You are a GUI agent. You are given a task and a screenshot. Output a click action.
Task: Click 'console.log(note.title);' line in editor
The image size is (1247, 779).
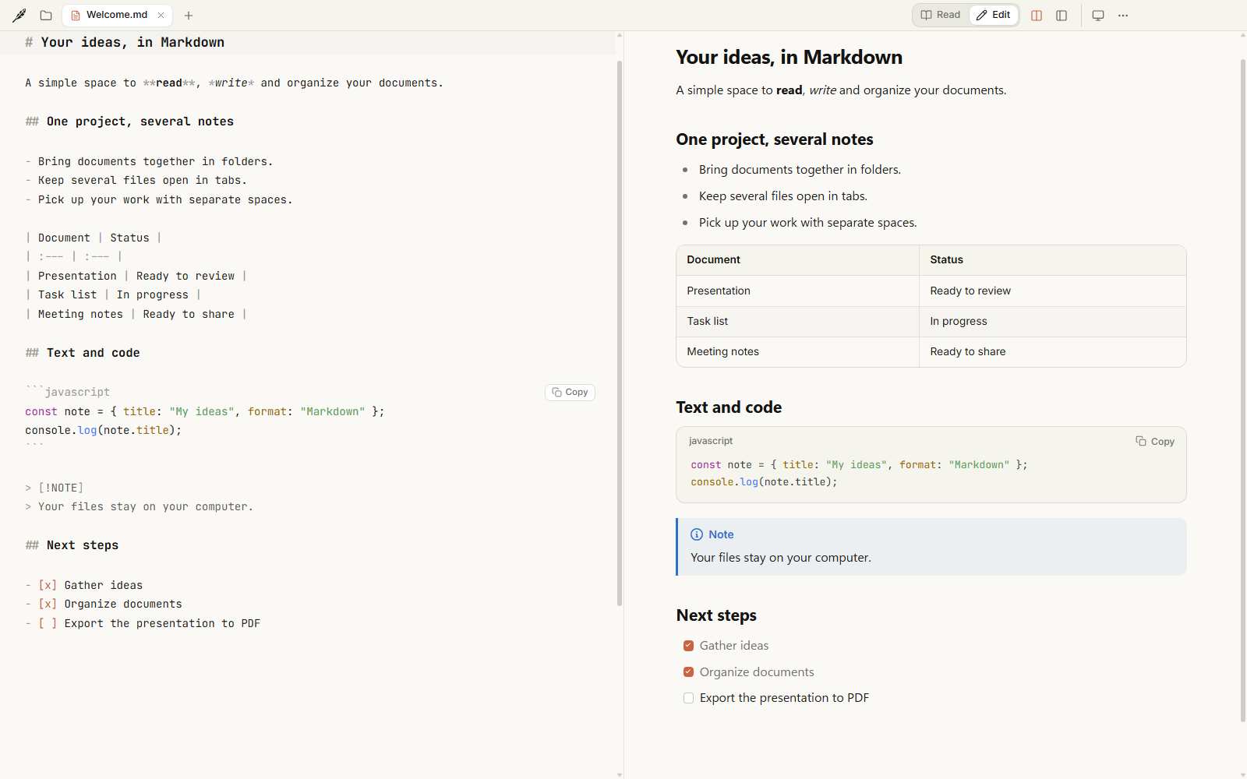pos(103,430)
